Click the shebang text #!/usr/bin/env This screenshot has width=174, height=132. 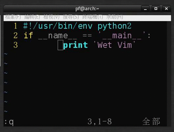point(58,26)
